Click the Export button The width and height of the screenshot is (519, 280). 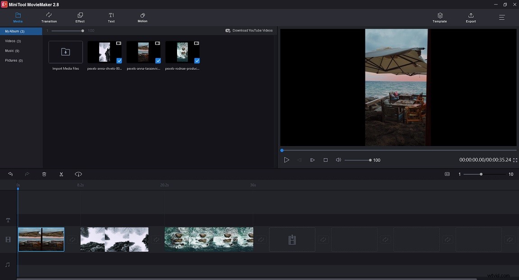[x=470, y=18]
